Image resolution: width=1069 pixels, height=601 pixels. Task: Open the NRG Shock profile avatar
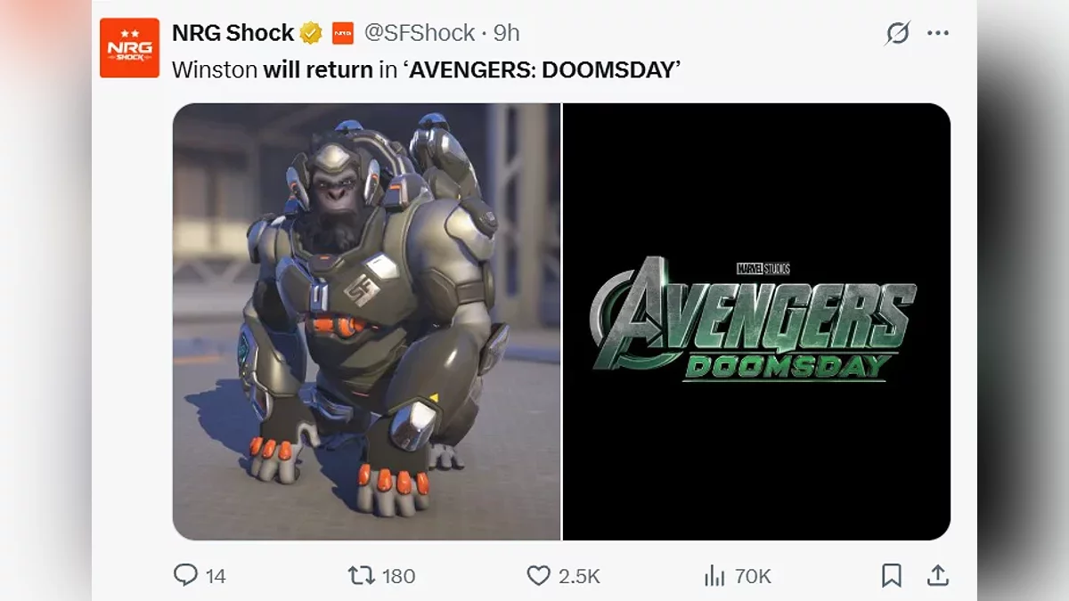(129, 48)
